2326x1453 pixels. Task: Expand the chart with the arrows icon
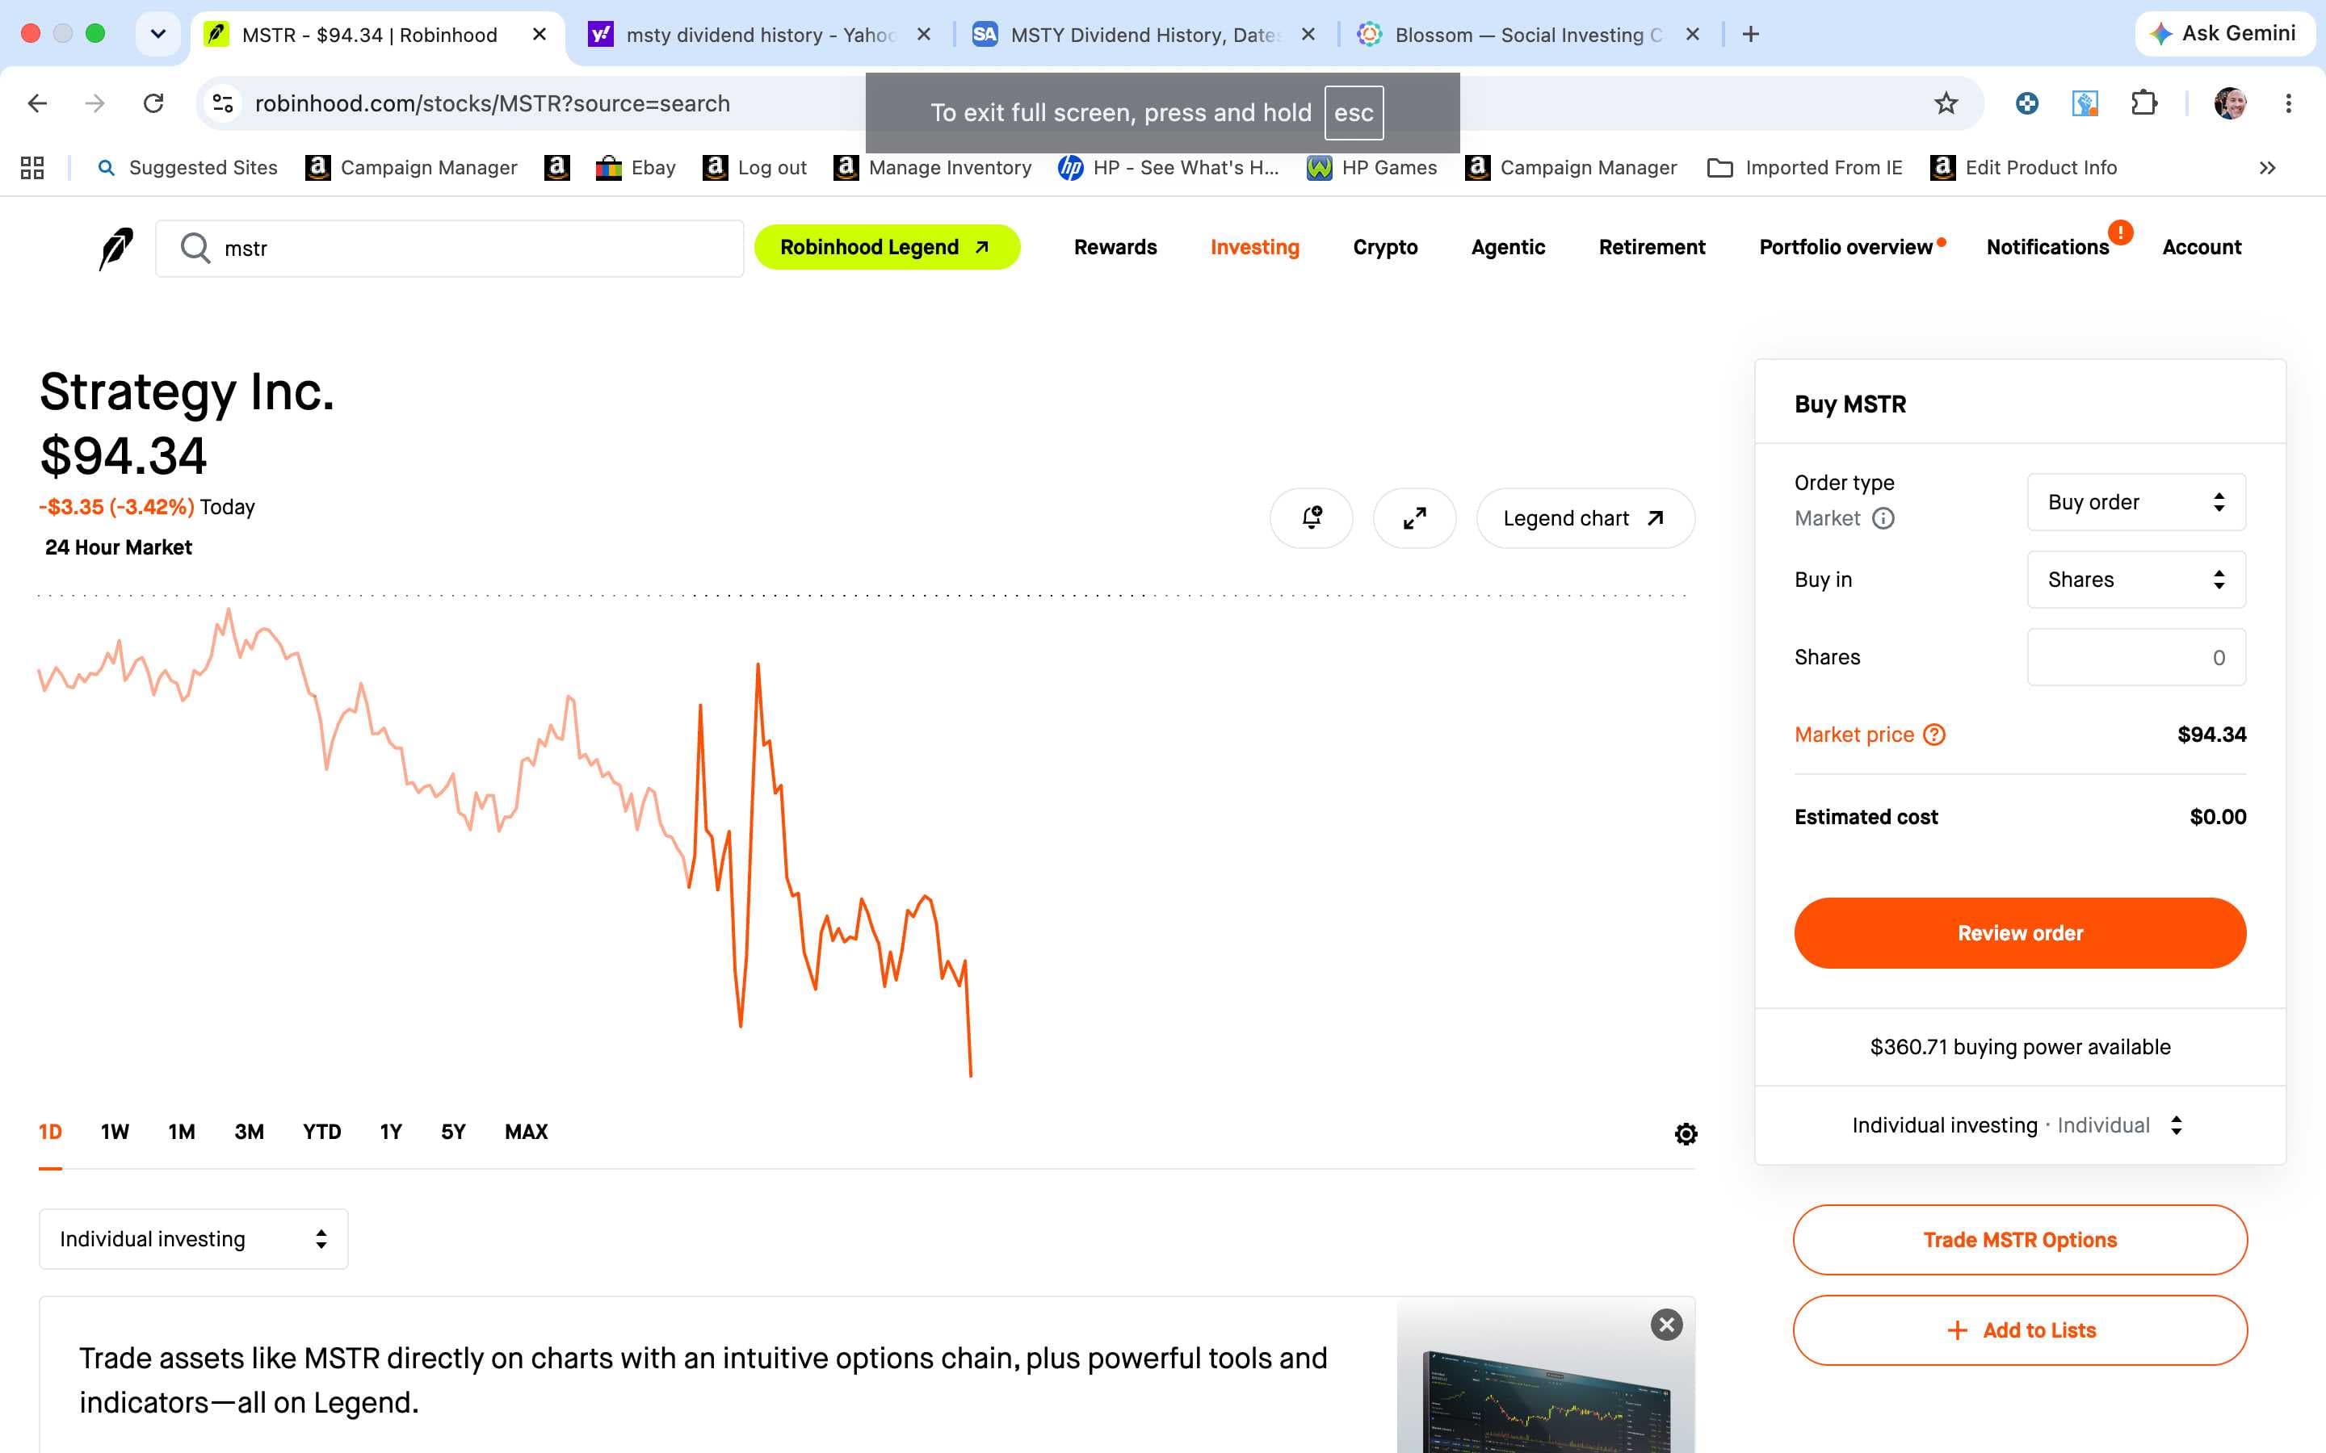(x=1415, y=518)
